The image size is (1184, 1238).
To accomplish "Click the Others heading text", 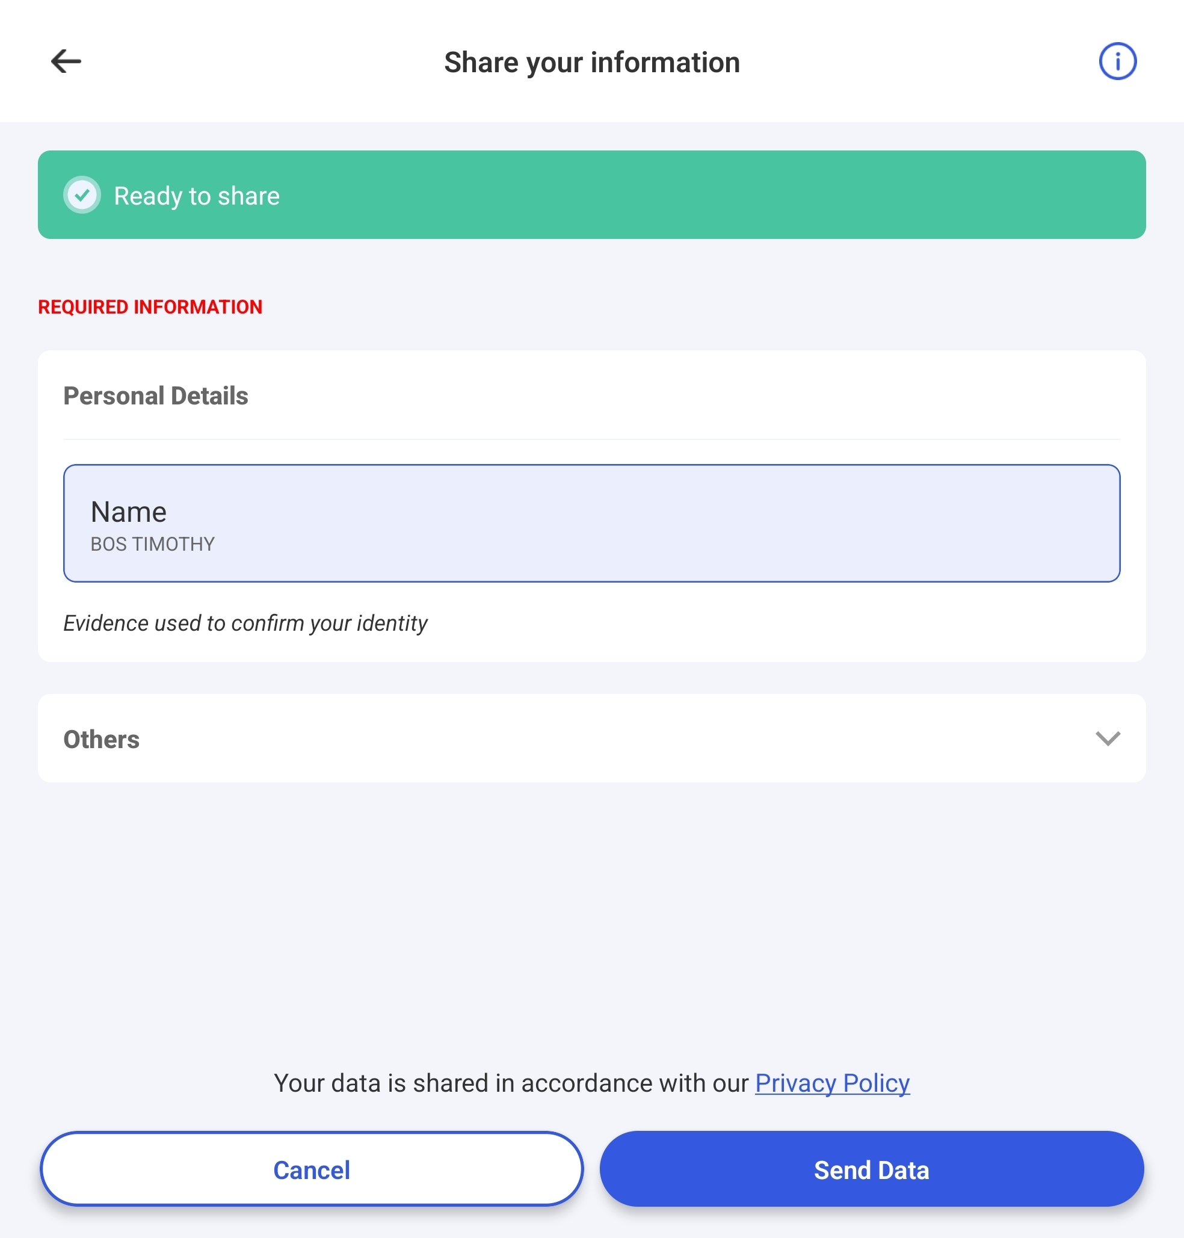I will click(102, 739).
